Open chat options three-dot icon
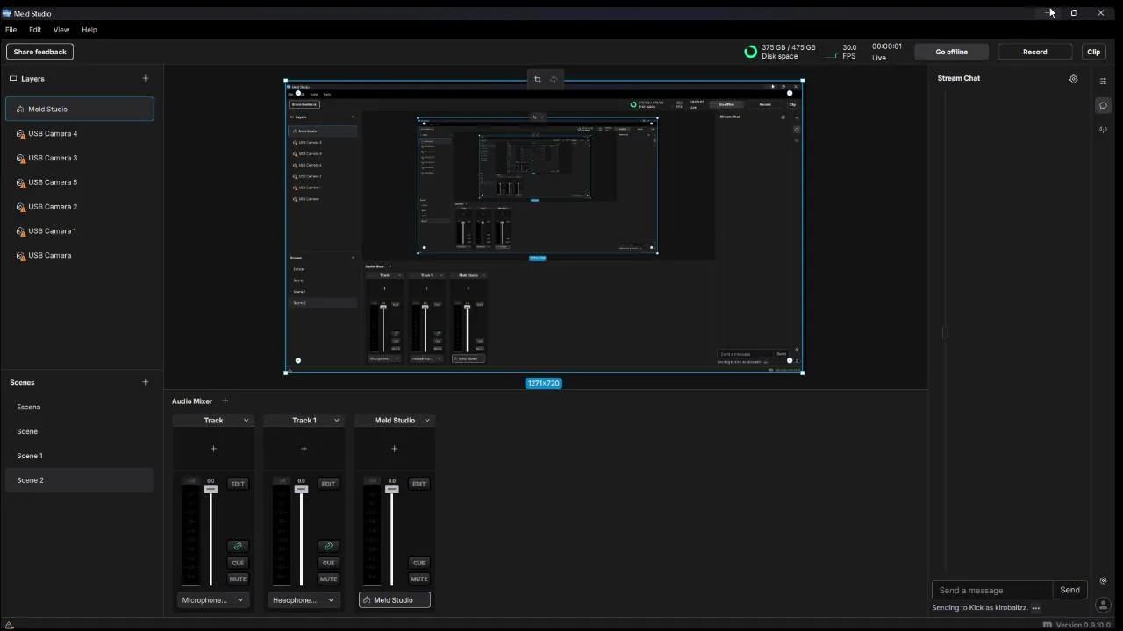 [x=1036, y=608]
